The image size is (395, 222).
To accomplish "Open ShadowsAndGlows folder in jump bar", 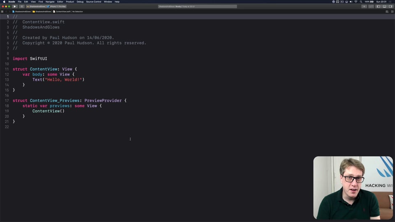I will [42, 12].
